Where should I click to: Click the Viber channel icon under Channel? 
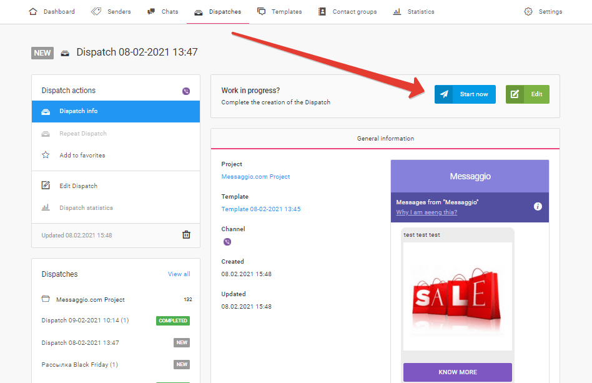[227, 242]
